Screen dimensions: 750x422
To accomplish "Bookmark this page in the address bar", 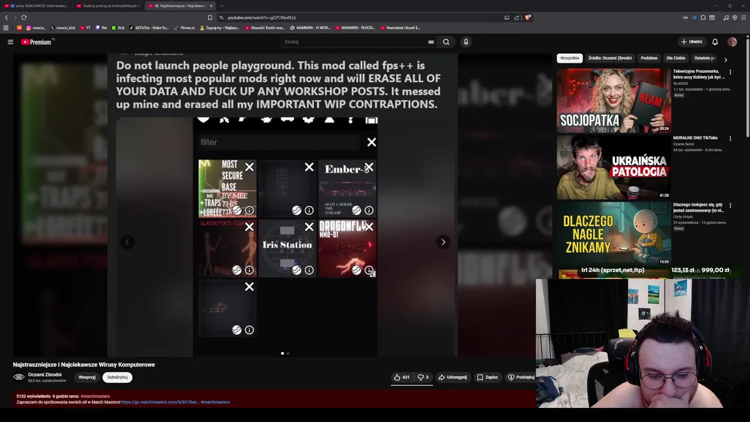I will click(x=210, y=18).
